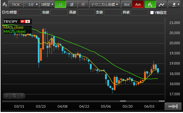Switch to the 月 monthly timeframe
The image size is (183, 113).
[x=83, y=5]
